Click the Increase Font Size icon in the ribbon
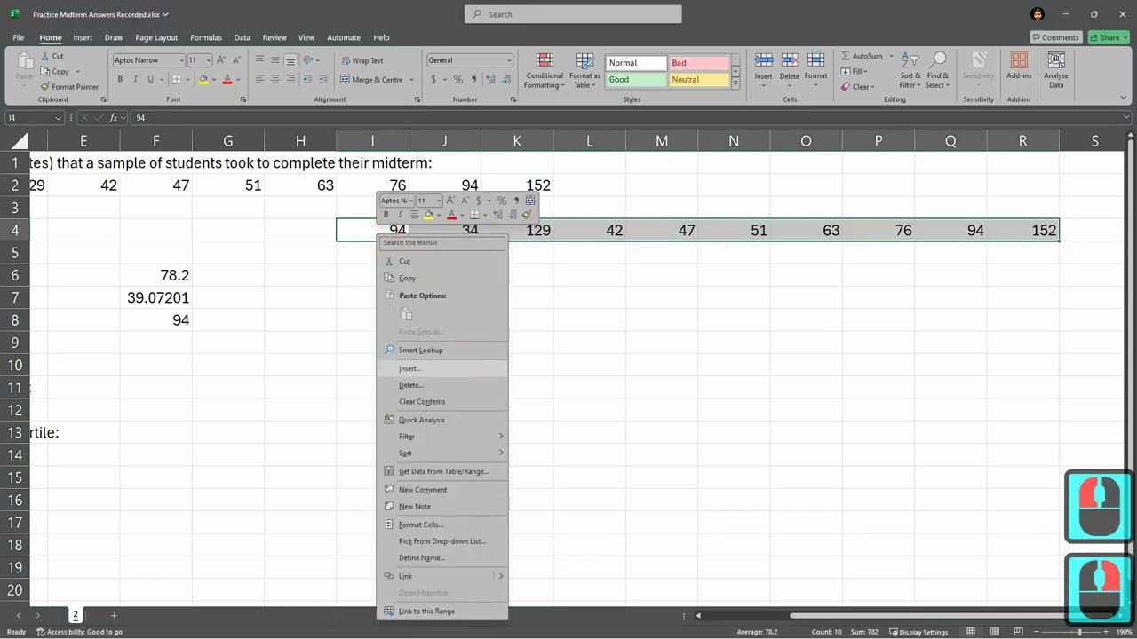1137x639 pixels. [221, 60]
